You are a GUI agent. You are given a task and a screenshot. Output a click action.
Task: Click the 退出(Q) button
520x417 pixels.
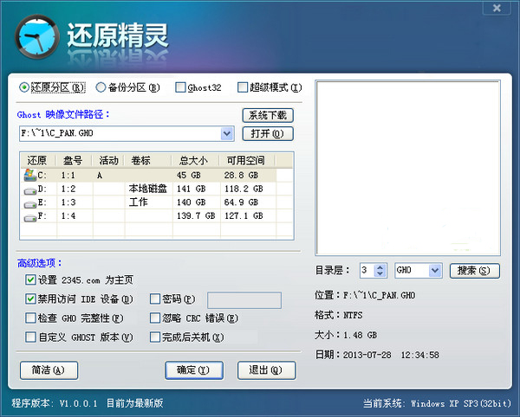(x=266, y=370)
